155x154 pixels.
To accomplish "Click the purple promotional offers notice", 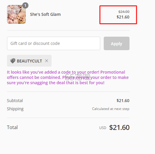I will click(x=68, y=77).
